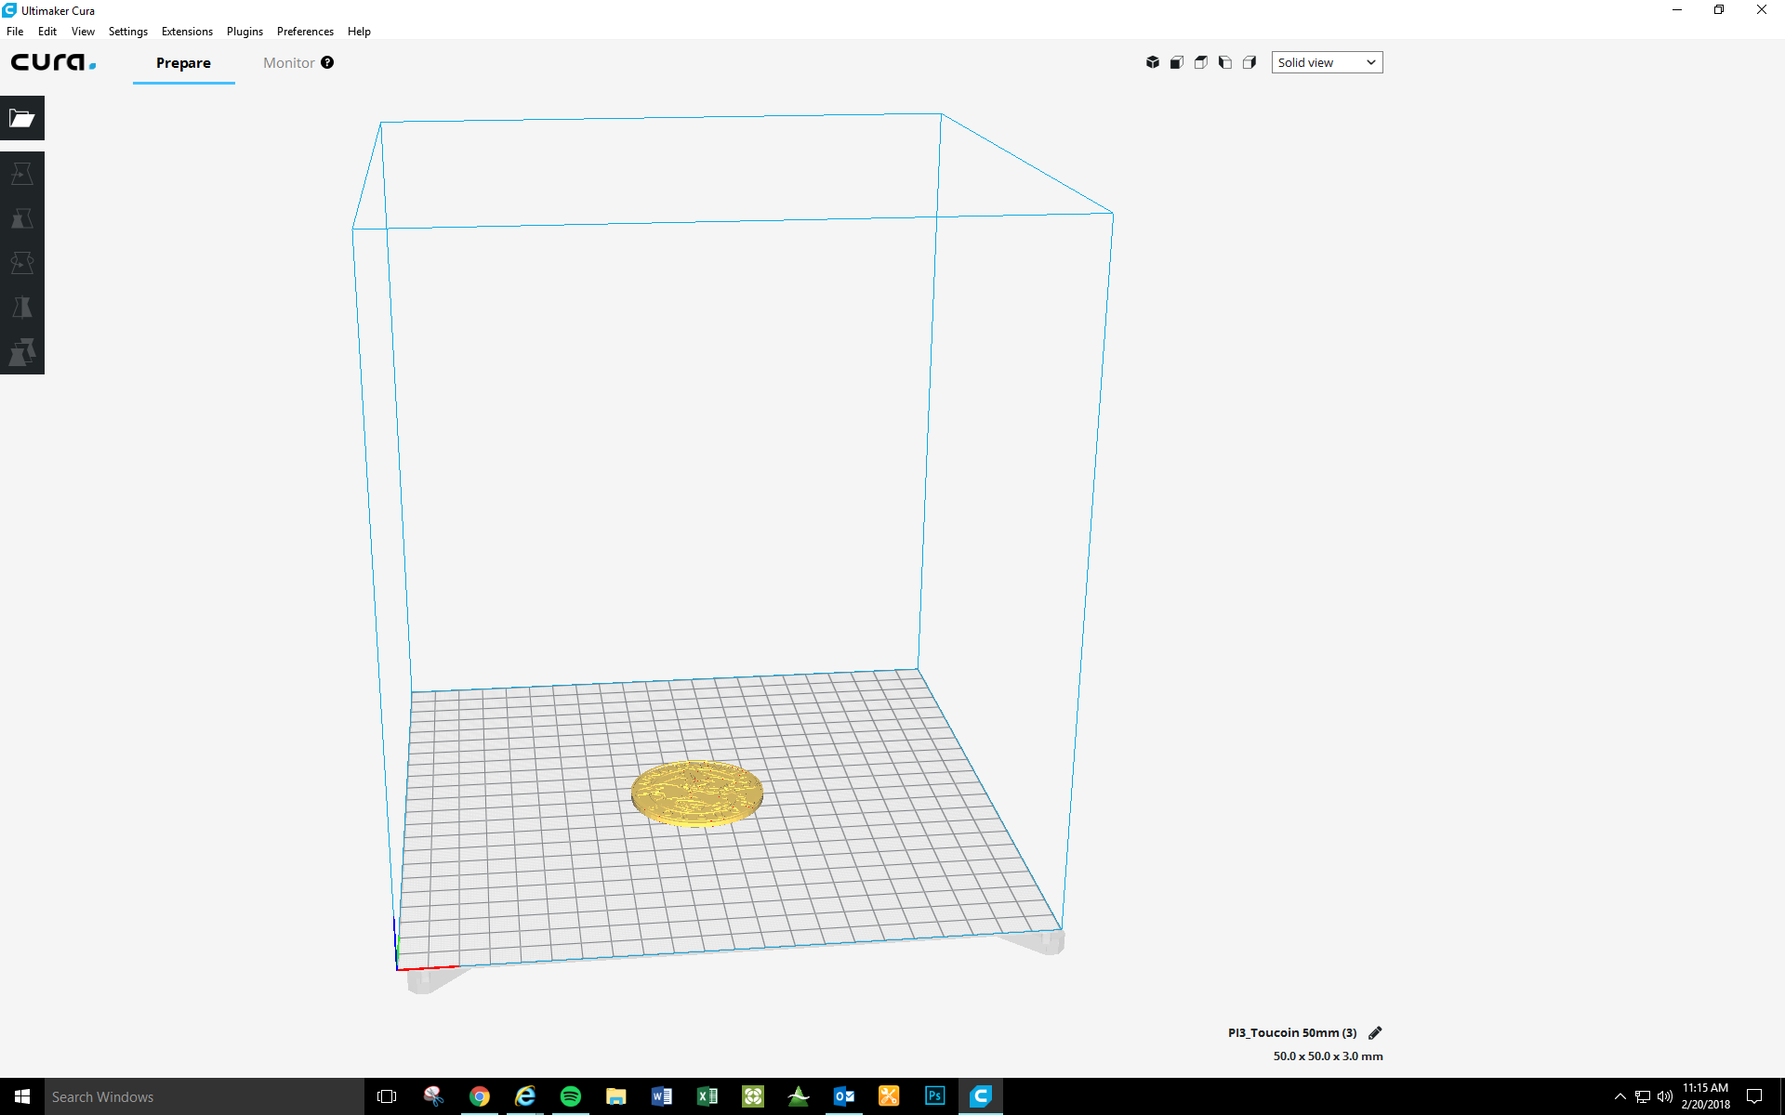Switch camera to front view
The width and height of the screenshot is (1785, 1115).
pyautogui.click(x=1177, y=62)
